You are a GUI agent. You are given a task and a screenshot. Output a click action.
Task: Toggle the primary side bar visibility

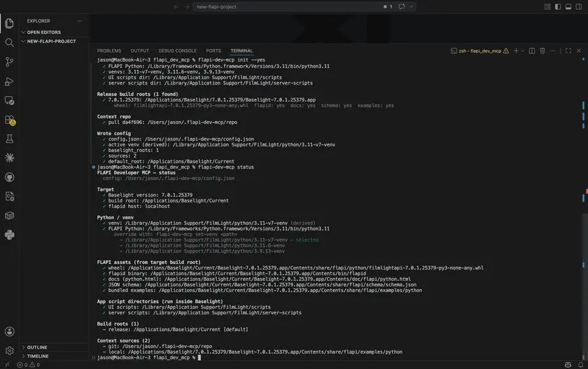558,7
